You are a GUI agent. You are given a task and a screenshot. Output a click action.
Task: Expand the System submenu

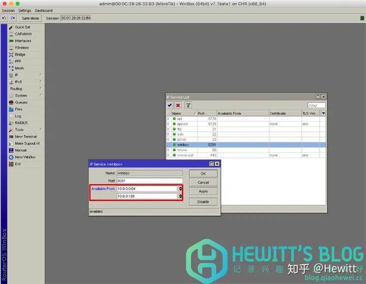coord(26,96)
